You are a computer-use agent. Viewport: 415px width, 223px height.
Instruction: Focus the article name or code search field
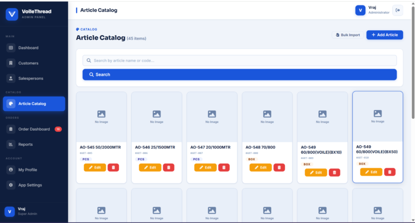(239, 60)
